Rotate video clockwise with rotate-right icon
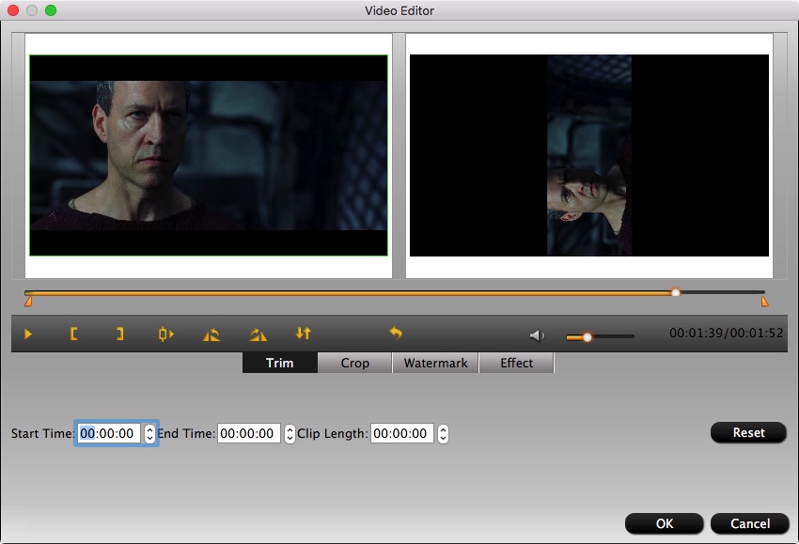Image resolution: width=799 pixels, height=544 pixels. [258, 334]
